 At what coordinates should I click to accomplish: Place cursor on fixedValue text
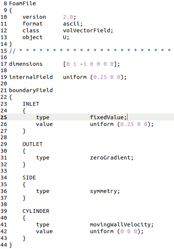[x=107, y=117]
